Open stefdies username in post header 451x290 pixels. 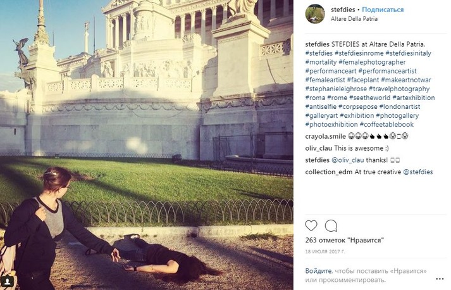coord(343,9)
